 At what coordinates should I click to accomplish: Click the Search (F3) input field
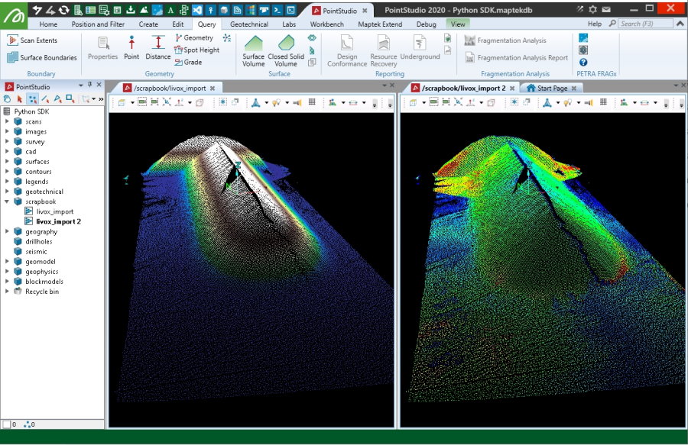pyautogui.click(x=645, y=24)
